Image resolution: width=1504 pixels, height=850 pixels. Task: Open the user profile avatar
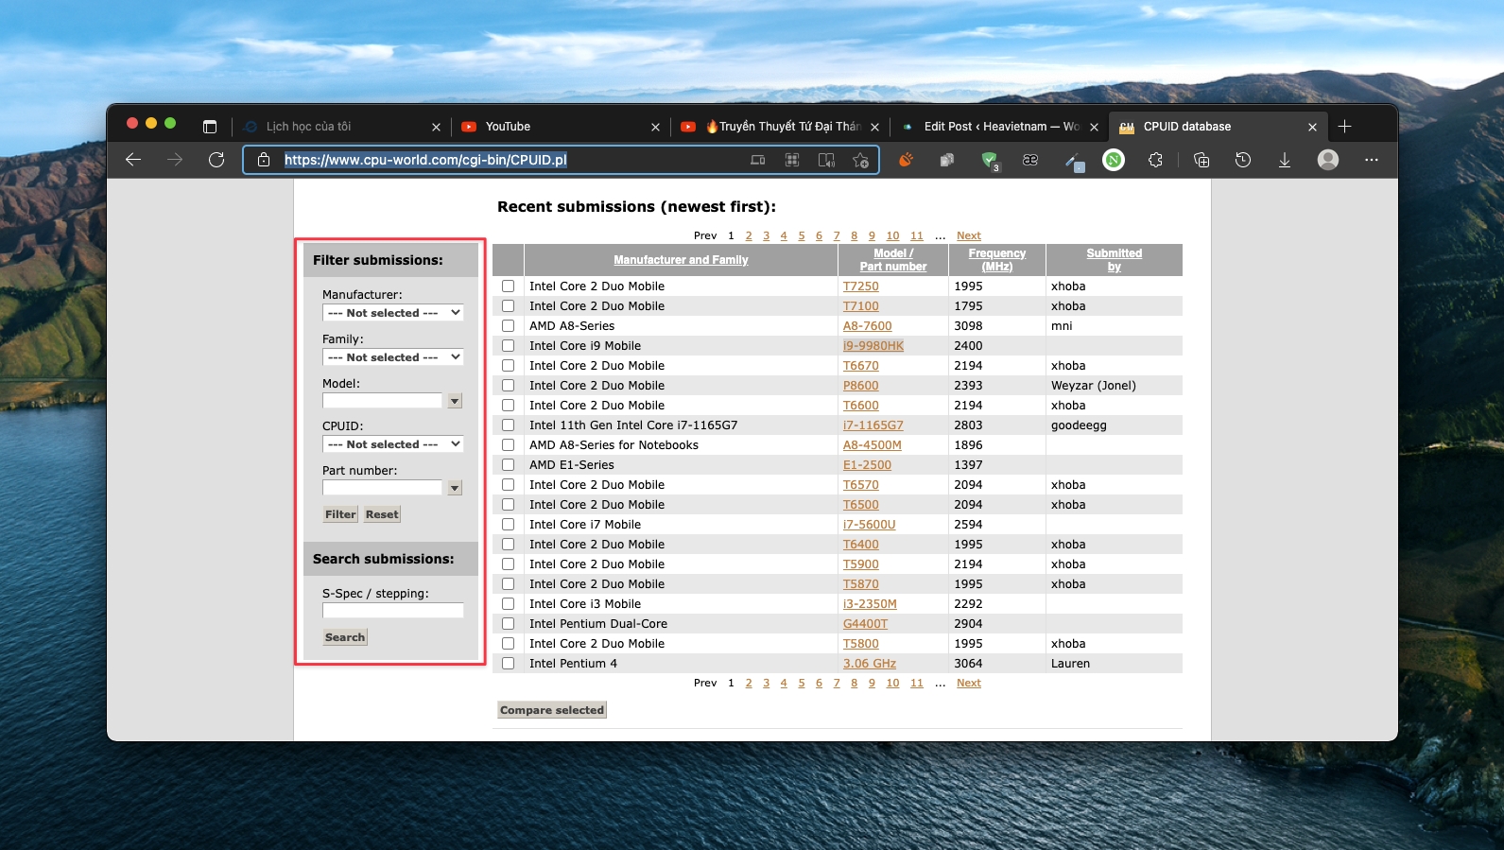(x=1327, y=160)
